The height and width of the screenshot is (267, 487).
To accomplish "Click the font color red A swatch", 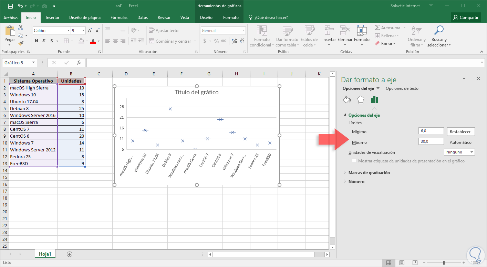I will click(92, 41).
